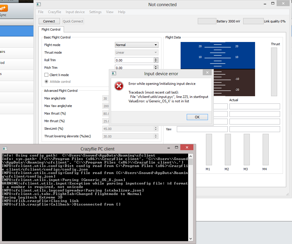Increase Thrust lowering slewrate with up arrow

pos(156,135)
